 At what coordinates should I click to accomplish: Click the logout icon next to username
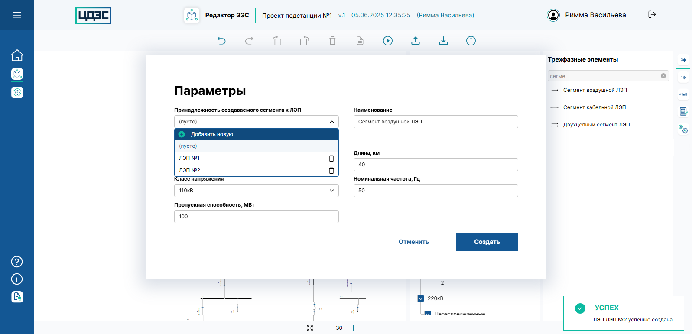click(652, 15)
